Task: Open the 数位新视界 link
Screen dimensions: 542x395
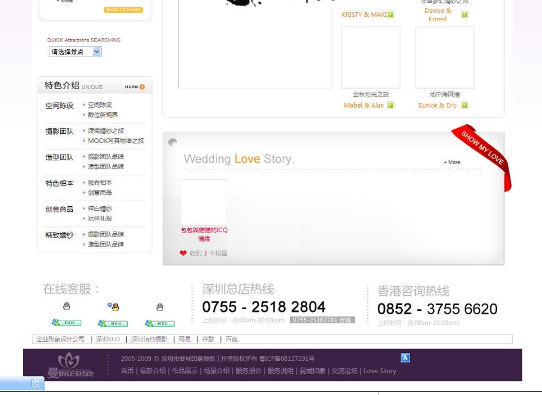Action: click(103, 115)
